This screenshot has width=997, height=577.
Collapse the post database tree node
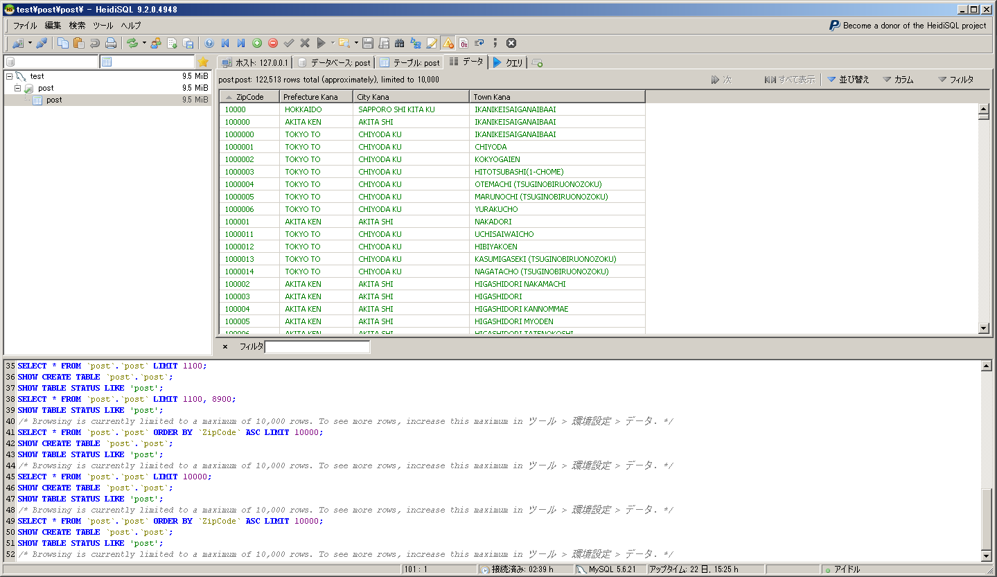coord(18,89)
